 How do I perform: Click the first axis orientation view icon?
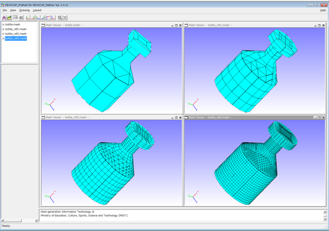coord(27,17)
